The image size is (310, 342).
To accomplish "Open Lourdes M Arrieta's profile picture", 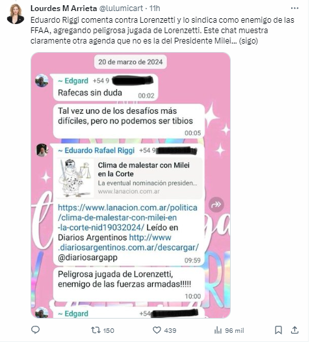I will [15, 14].
